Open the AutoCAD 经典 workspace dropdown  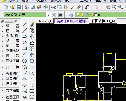pyautogui.click(x=48, y=15)
